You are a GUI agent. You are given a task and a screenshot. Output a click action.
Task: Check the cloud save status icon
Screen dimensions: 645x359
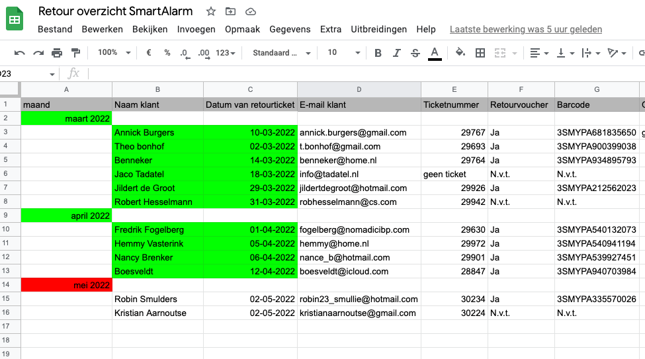point(251,12)
